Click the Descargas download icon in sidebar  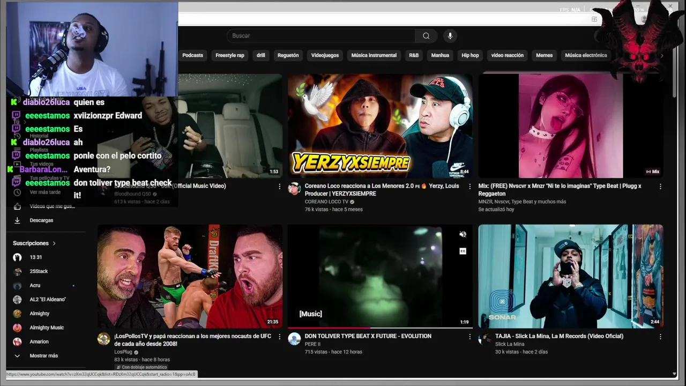[17, 220]
